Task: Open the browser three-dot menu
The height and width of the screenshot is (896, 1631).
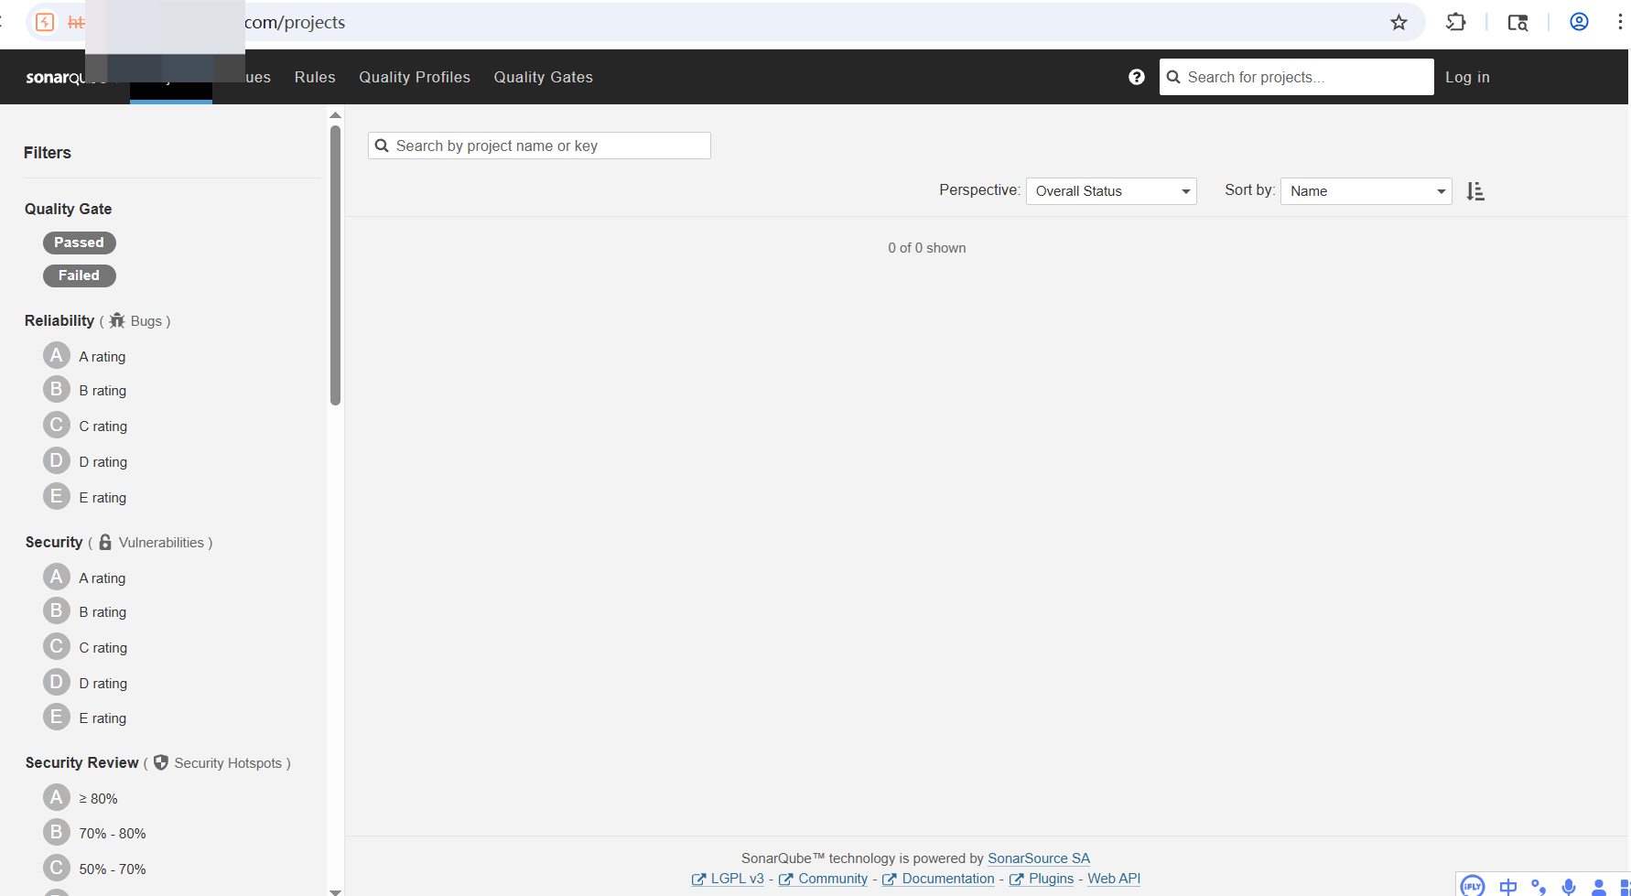Action: [1619, 22]
